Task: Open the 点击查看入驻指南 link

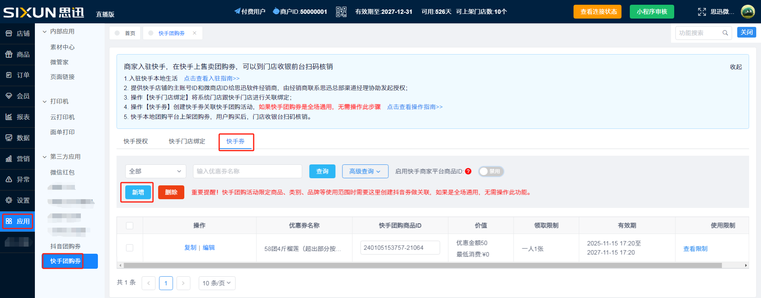Action: (x=212, y=79)
